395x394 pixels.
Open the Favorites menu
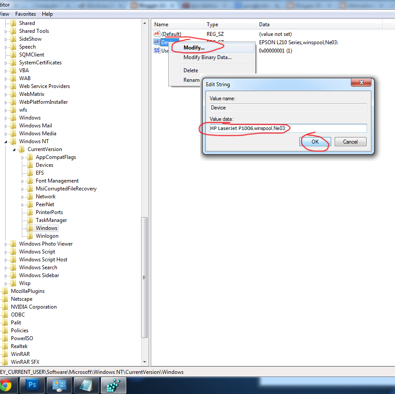pyautogui.click(x=25, y=14)
